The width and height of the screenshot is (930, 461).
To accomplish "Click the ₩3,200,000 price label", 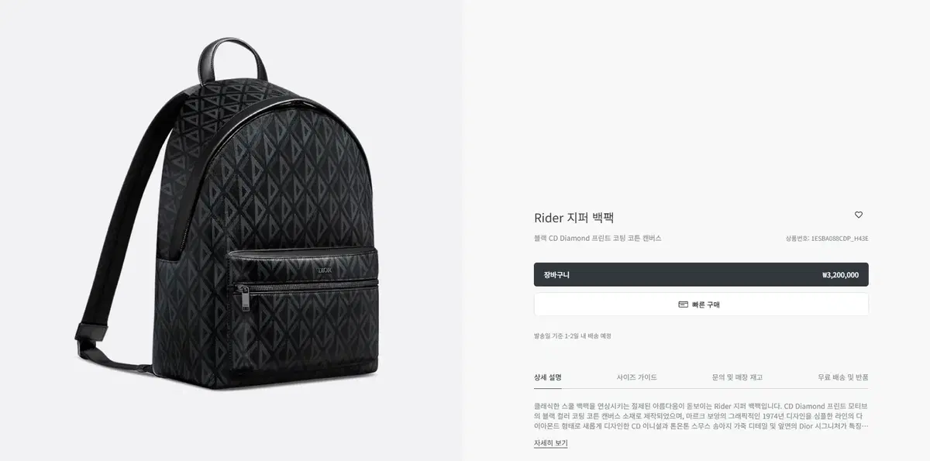I will coord(840,274).
